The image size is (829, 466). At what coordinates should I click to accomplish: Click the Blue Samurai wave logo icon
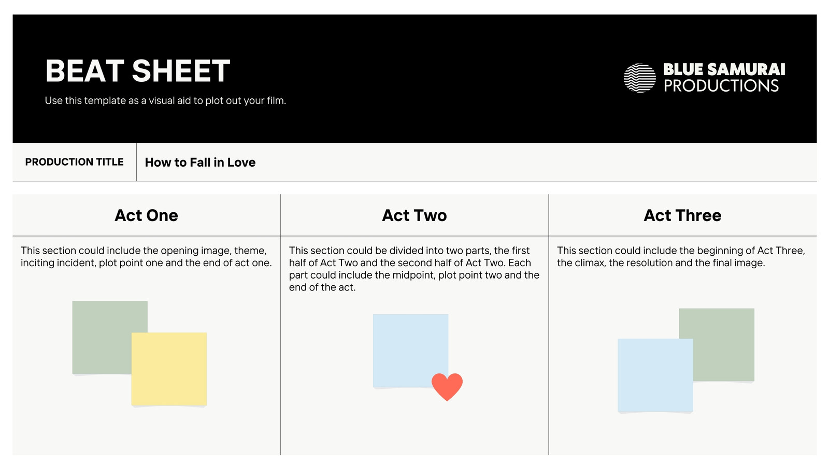[640, 78]
